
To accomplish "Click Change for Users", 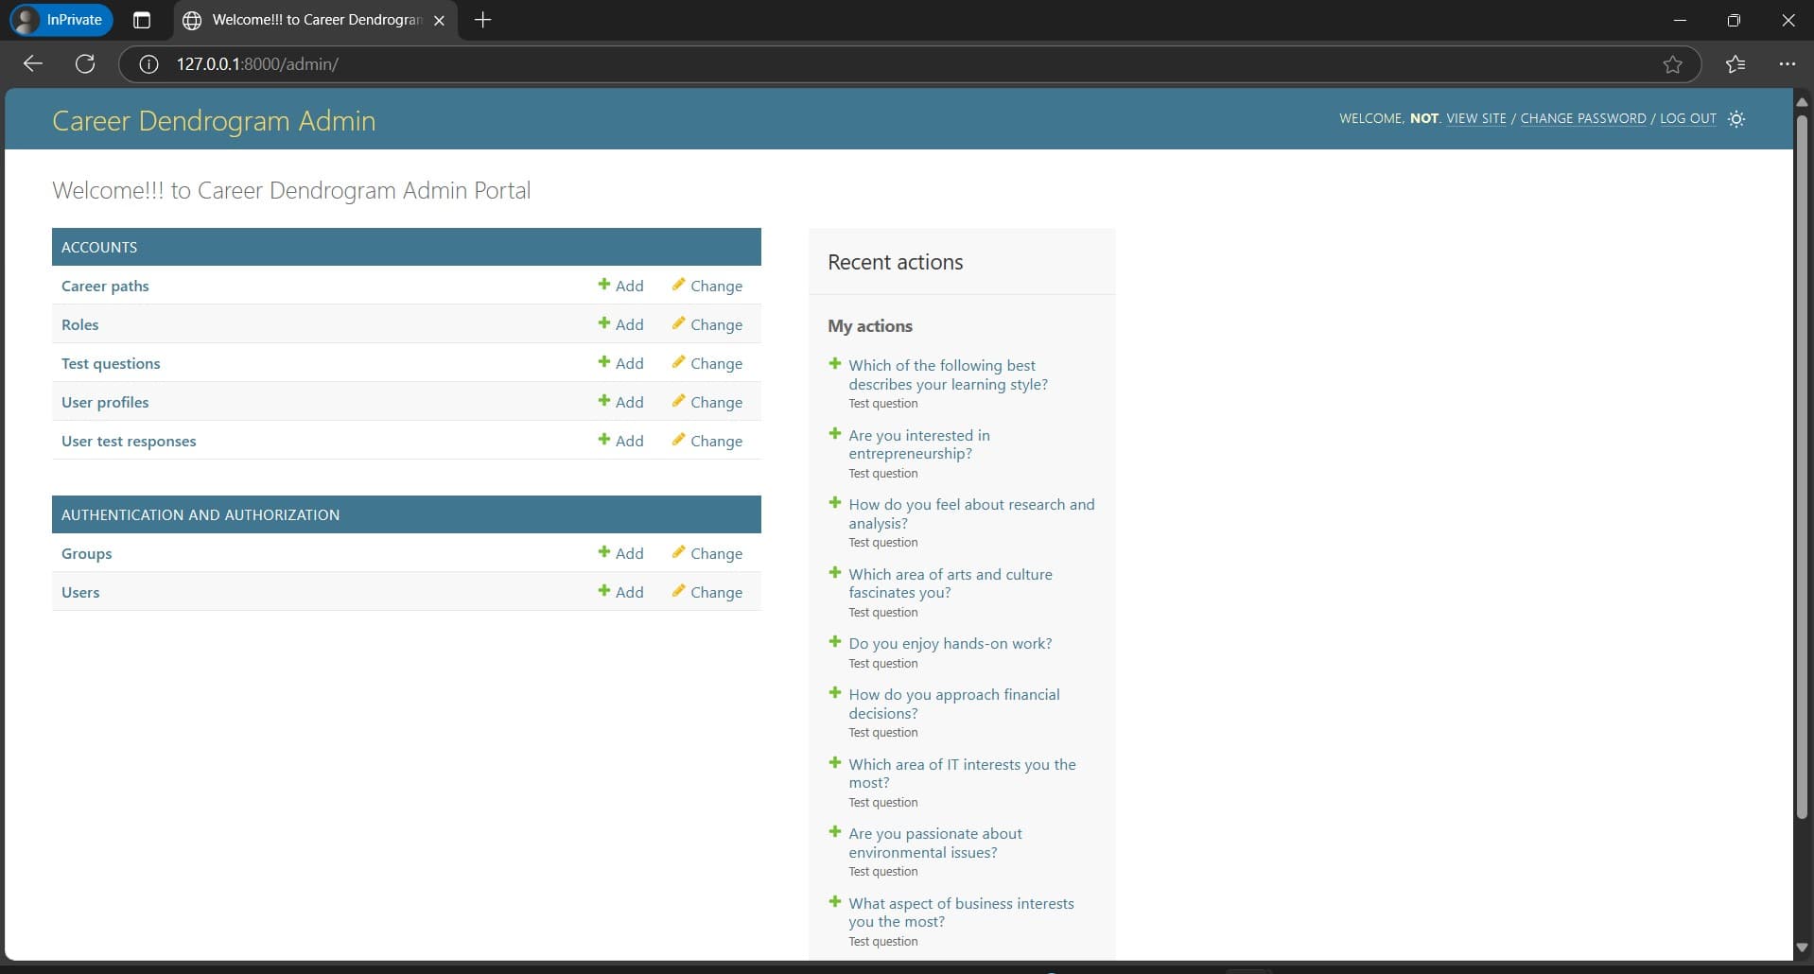I will 707,592.
